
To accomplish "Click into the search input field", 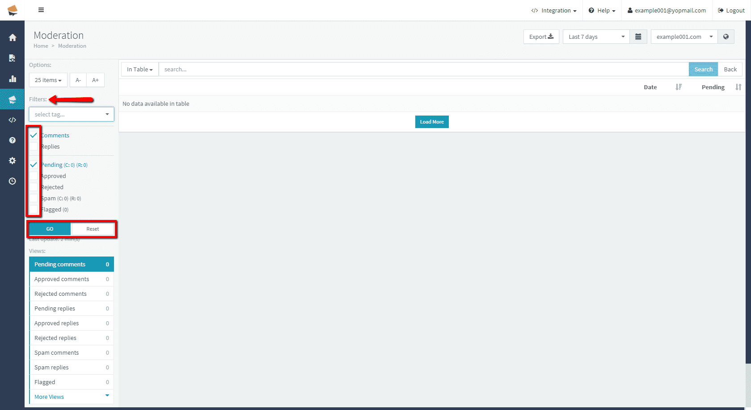I will pos(423,69).
